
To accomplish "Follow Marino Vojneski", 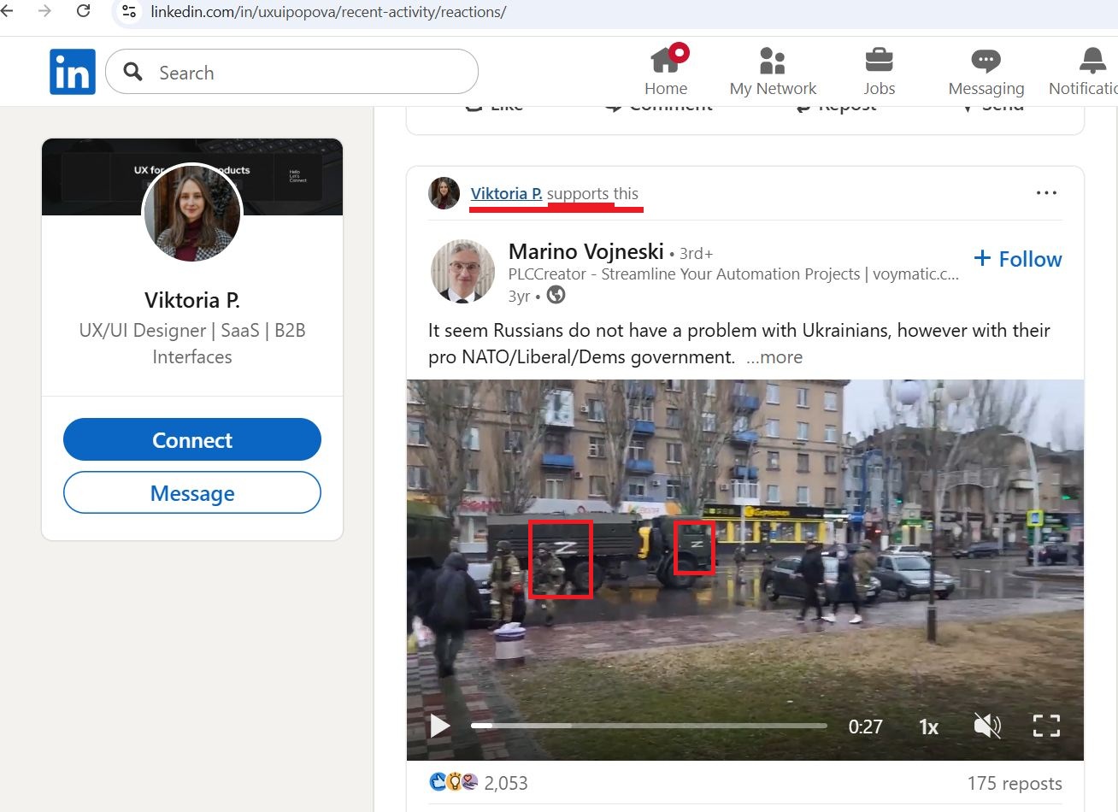I will [1017, 259].
